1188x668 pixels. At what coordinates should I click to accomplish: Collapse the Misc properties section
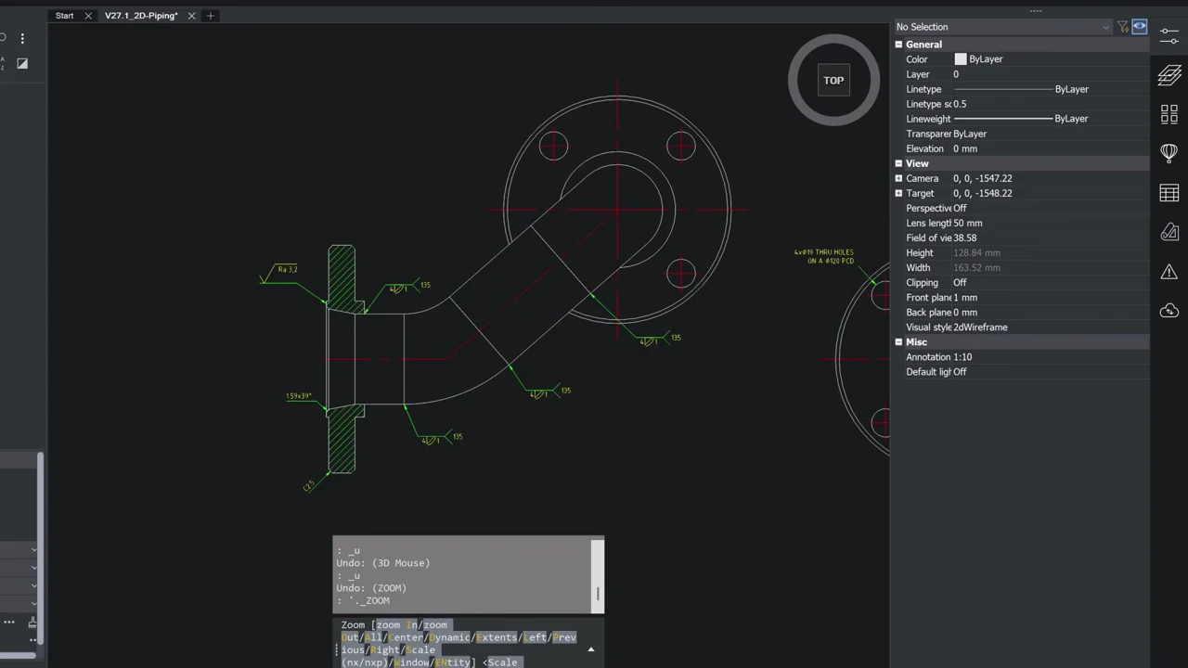(898, 342)
